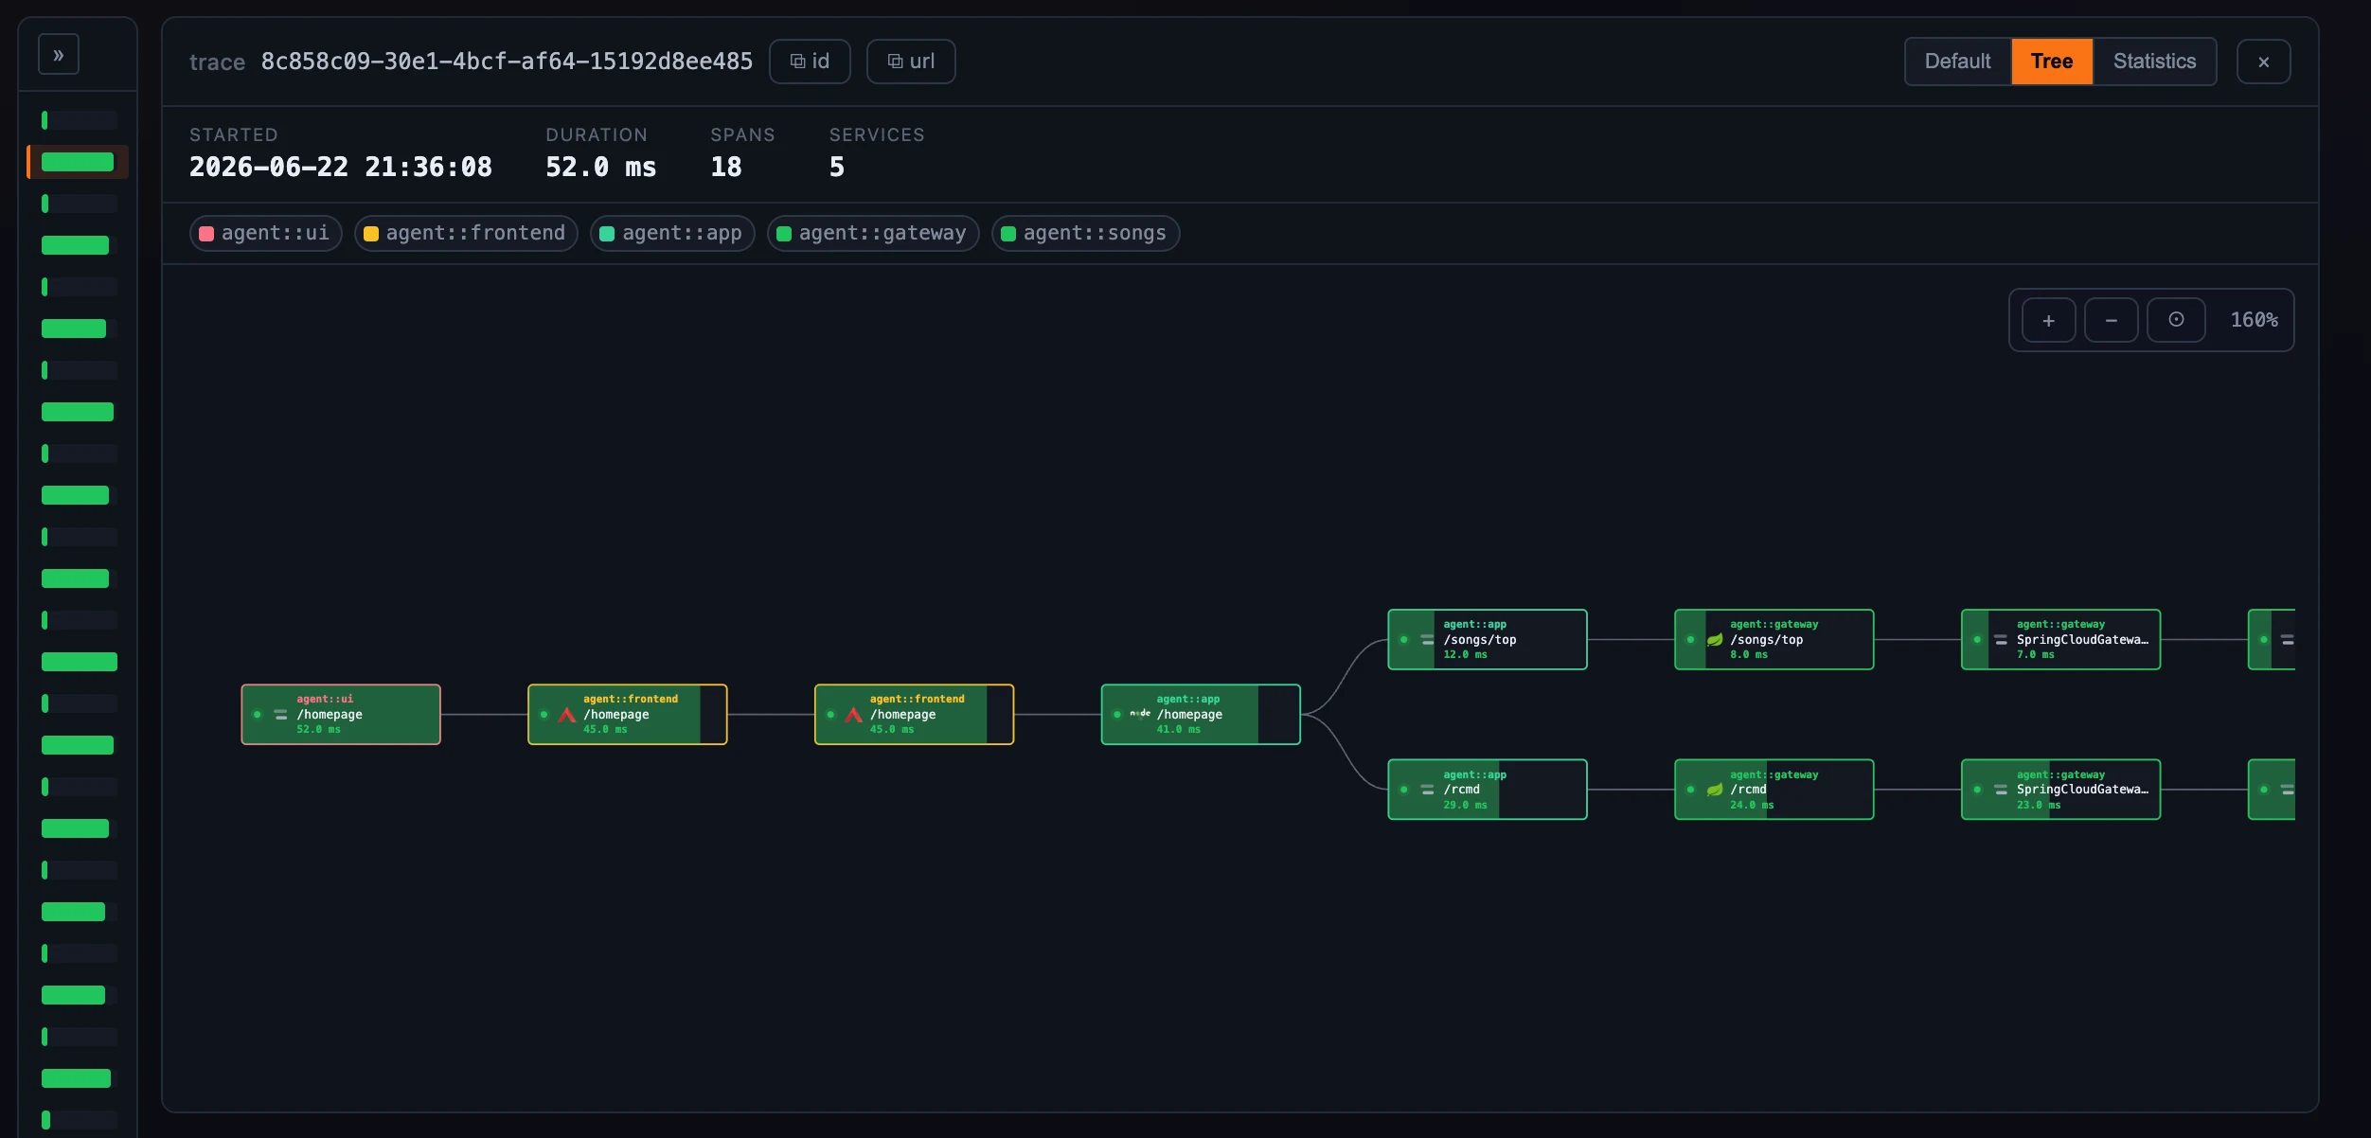Switch to the Default view tab

(1957, 62)
